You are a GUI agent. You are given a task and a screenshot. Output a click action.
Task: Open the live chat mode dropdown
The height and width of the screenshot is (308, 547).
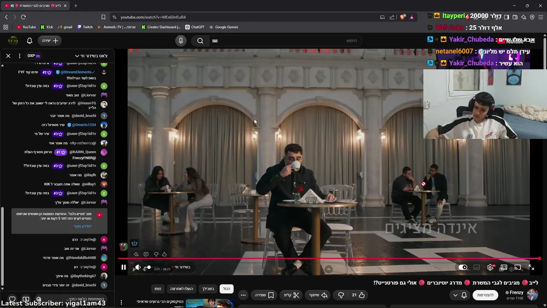tap(91, 56)
